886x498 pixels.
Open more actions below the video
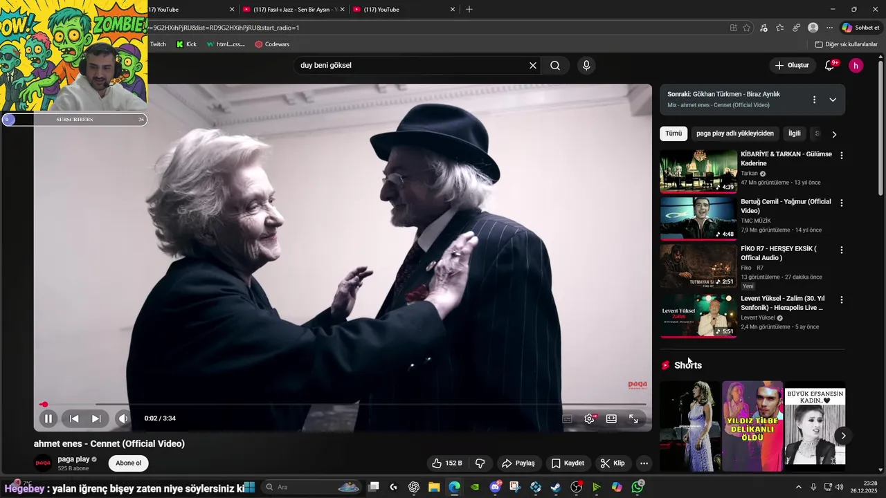point(644,463)
